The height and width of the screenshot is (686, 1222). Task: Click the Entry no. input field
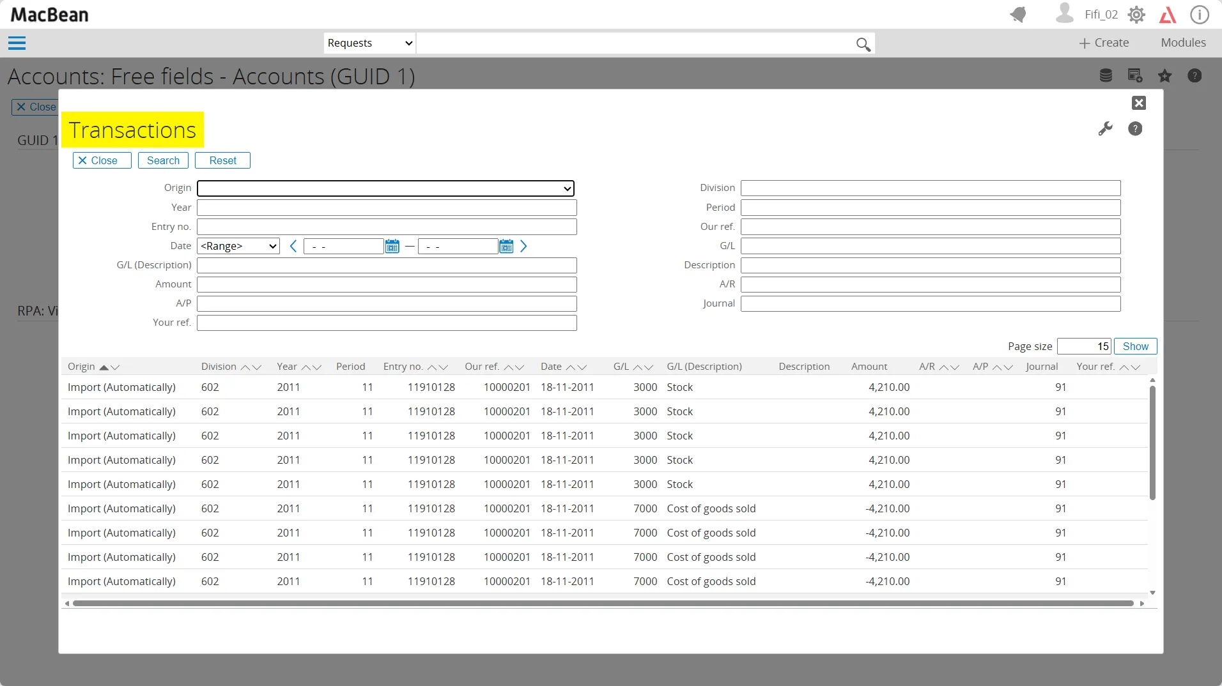pyautogui.click(x=387, y=227)
